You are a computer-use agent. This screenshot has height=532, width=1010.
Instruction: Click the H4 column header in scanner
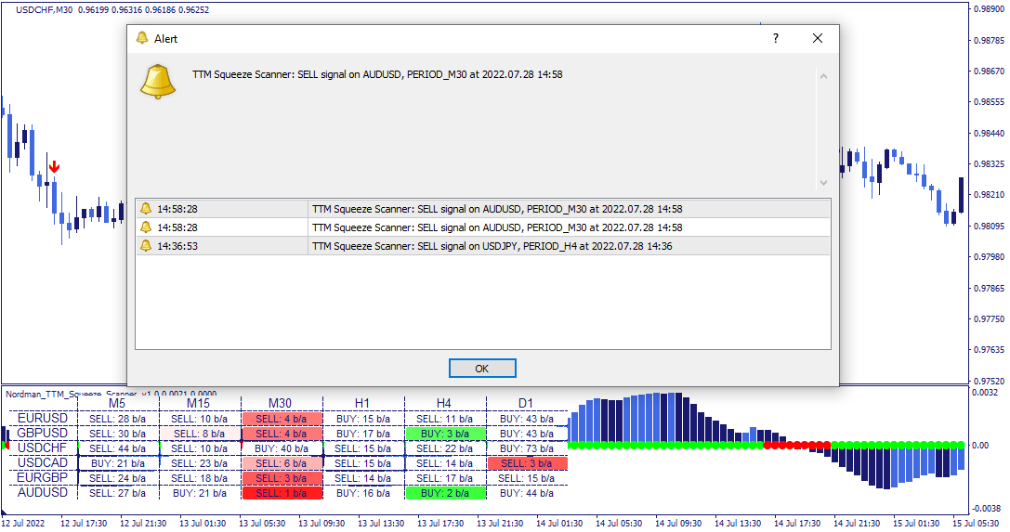pos(444,403)
